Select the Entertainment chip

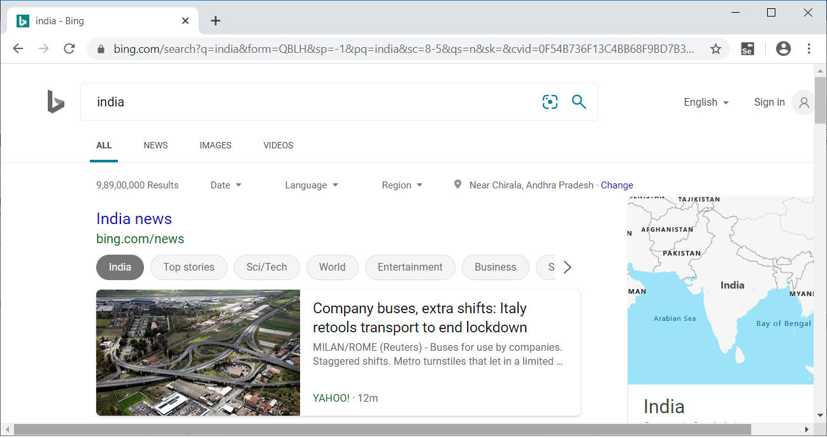[410, 267]
